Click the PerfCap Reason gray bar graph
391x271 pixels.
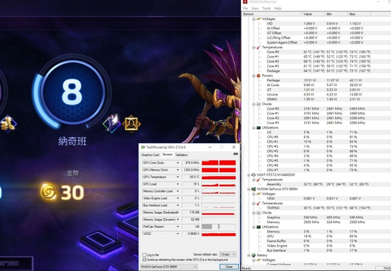[x=219, y=227]
